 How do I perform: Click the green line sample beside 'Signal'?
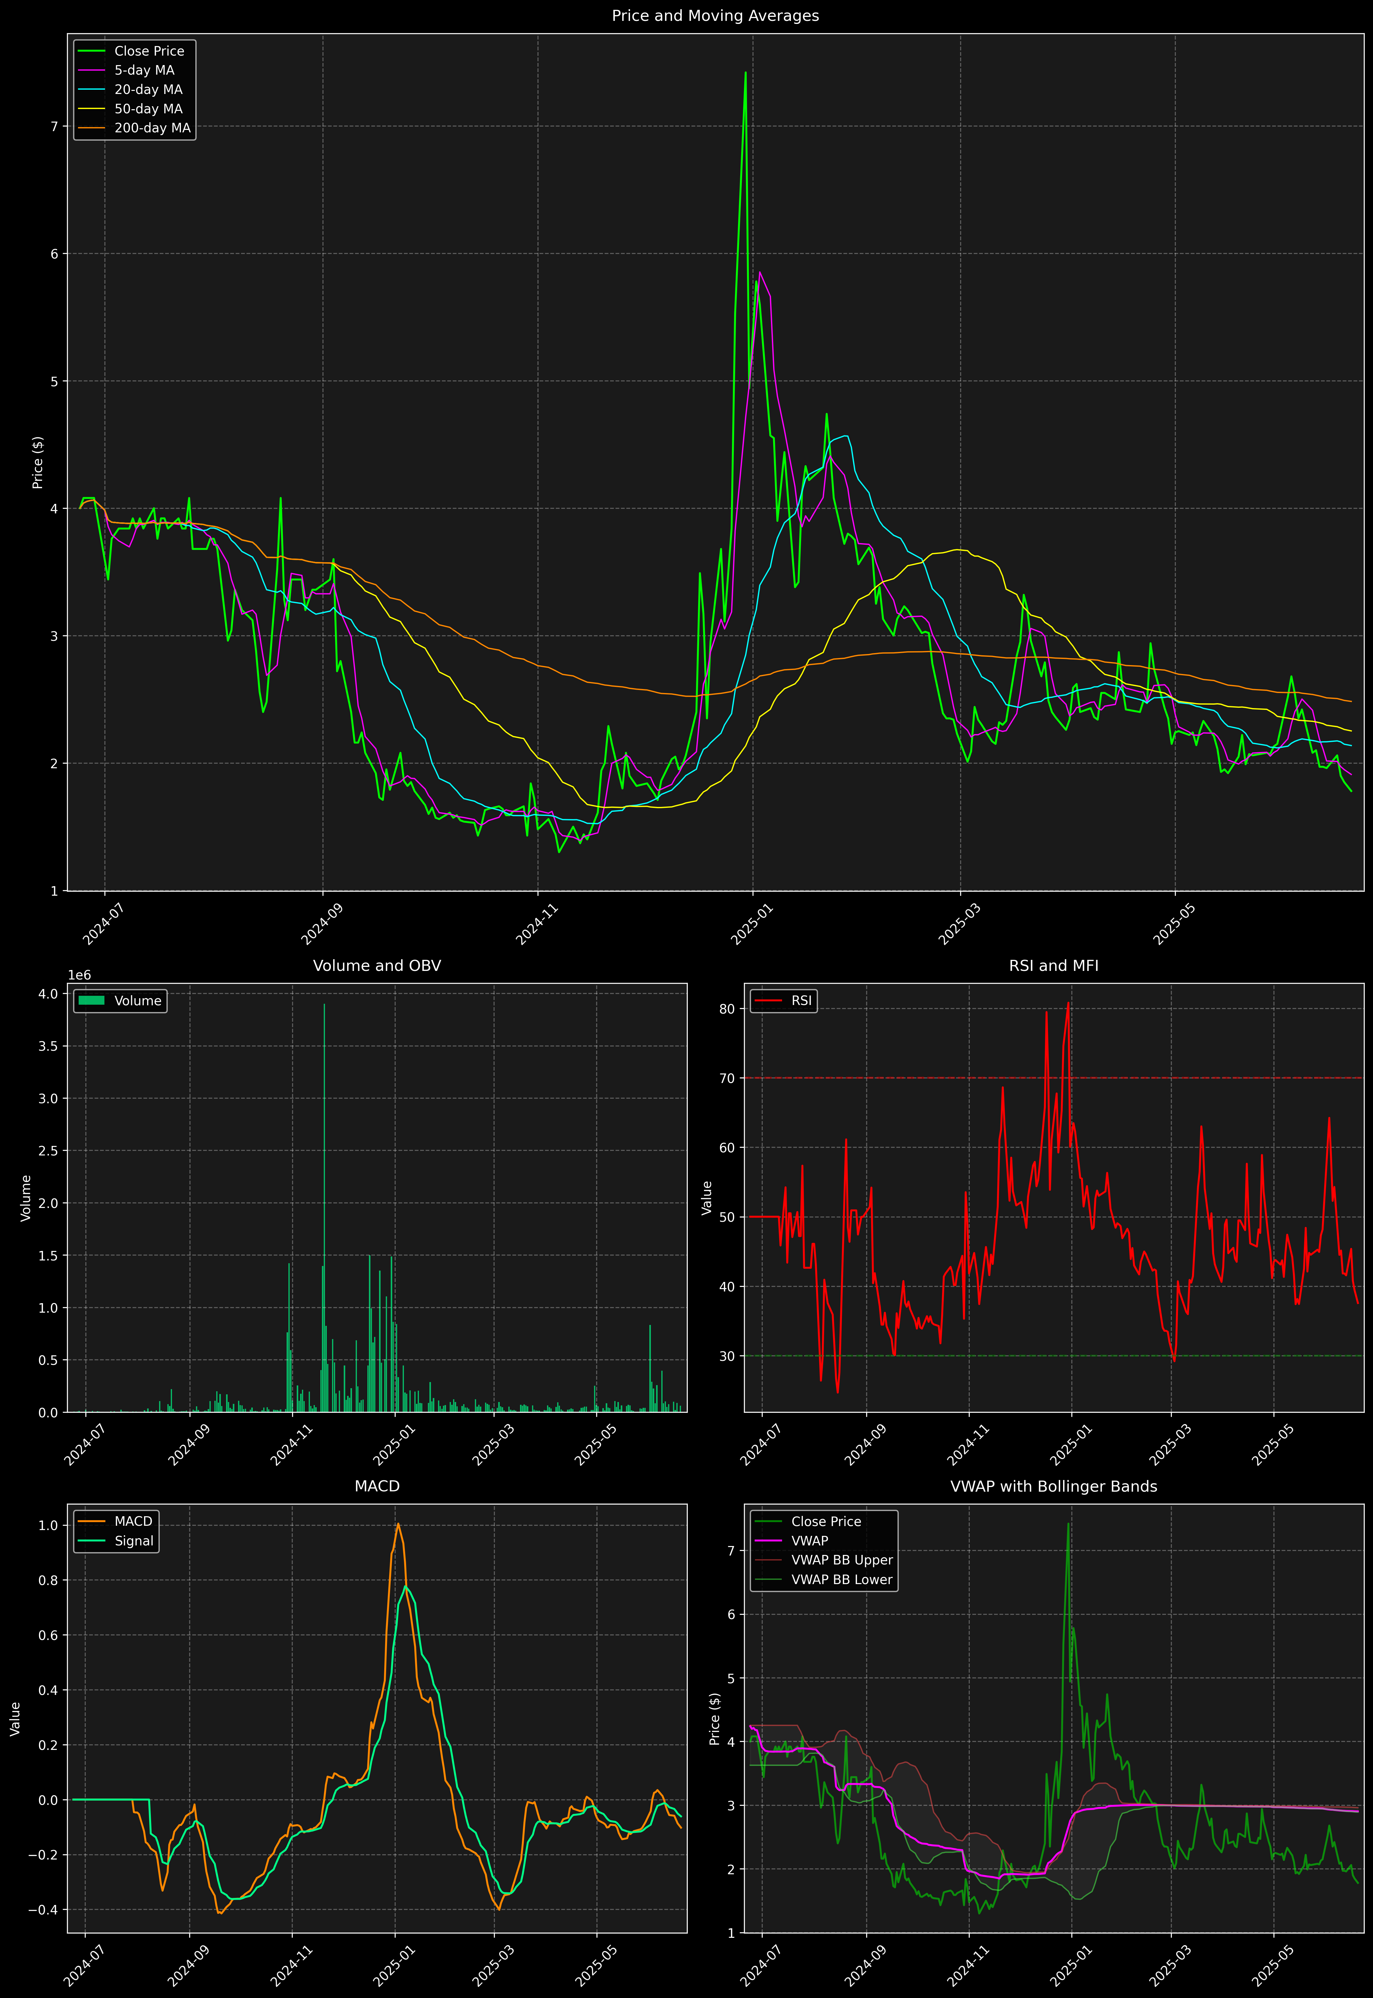click(x=91, y=1540)
